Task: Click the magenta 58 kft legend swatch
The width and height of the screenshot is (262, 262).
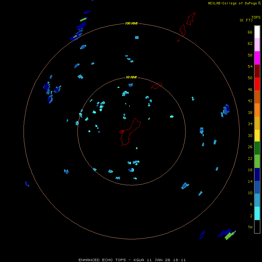Action: (x=257, y=58)
